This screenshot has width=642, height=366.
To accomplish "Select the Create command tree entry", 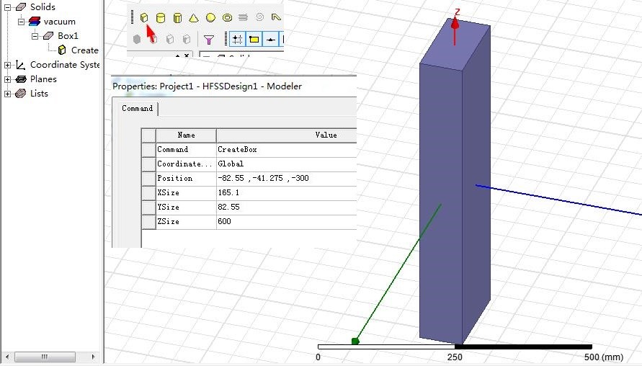I will point(85,50).
